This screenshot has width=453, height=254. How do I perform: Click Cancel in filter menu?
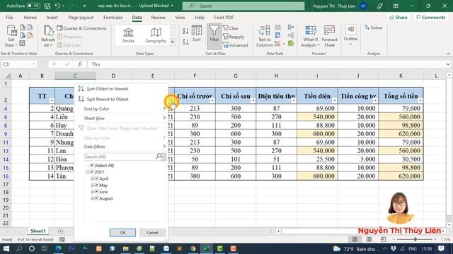pos(152,233)
